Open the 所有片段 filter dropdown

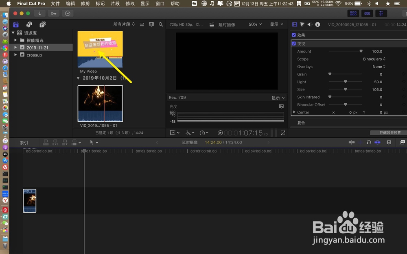[x=124, y=24]
